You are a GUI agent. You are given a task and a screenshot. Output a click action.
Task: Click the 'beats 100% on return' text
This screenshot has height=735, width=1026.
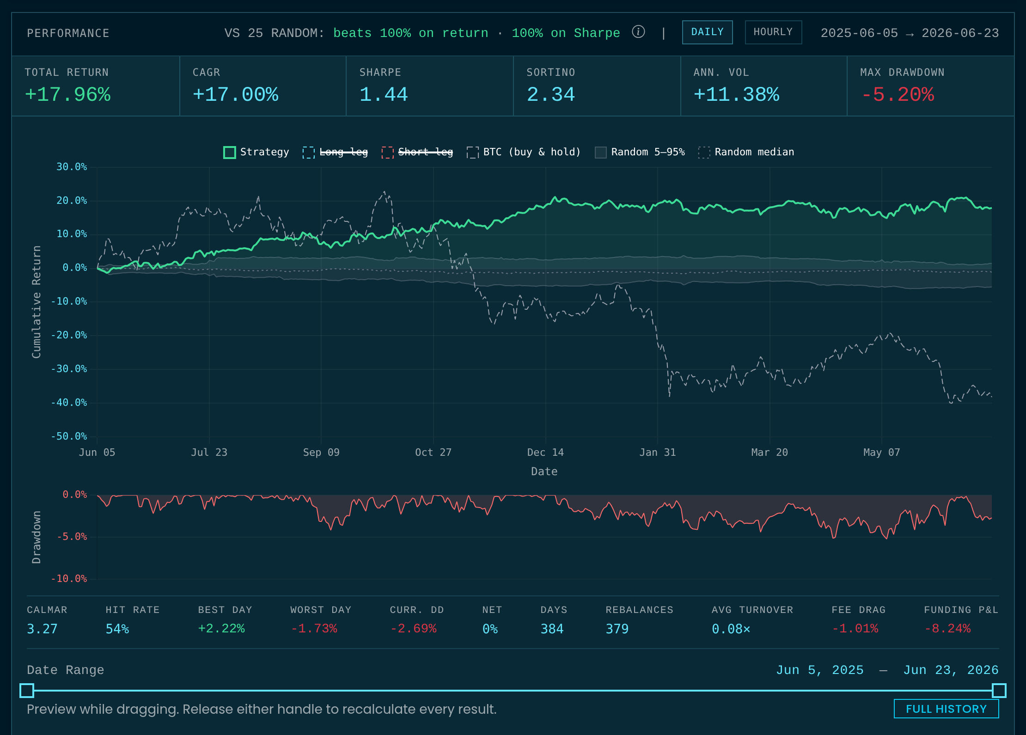[411, 33]
